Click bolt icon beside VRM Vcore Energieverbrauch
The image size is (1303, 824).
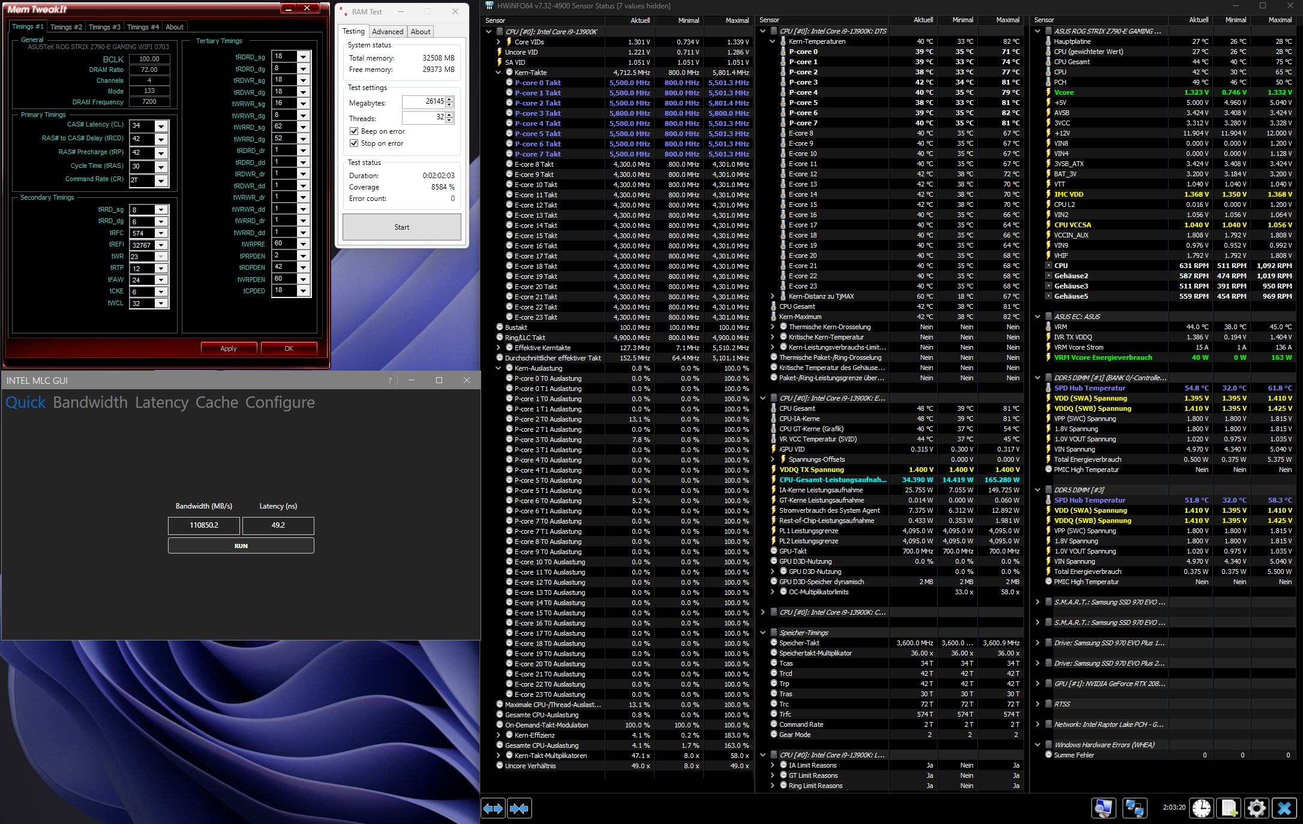click(x=1048, y=357)
